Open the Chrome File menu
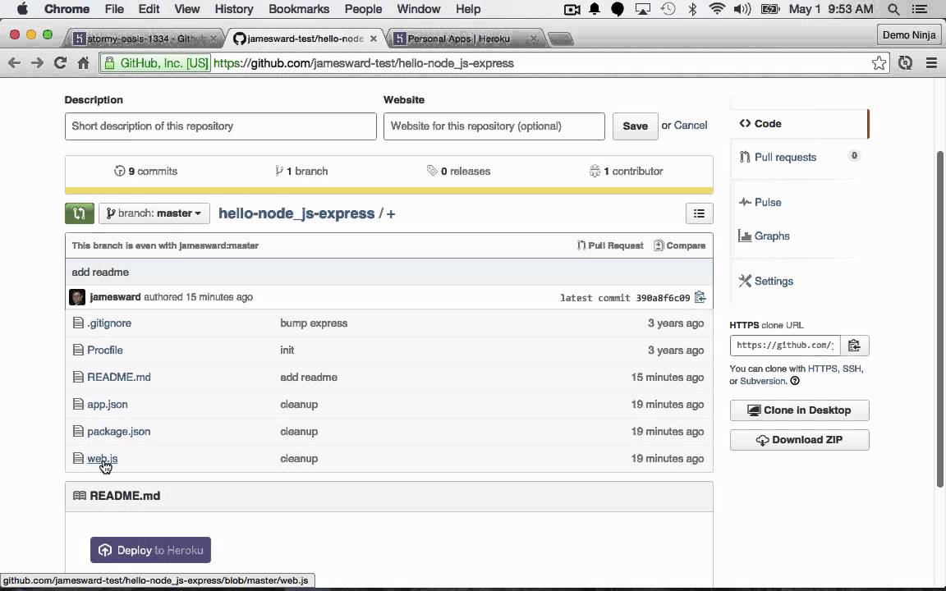 114,9
